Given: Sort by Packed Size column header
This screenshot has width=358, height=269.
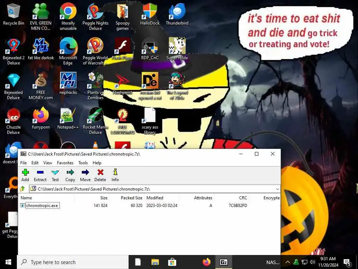Looking at the screenshot, I should point(131,198).
